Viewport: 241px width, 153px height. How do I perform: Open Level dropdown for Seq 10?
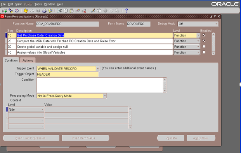198,35
